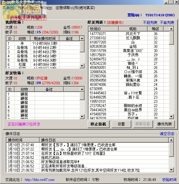Open the 帮助(H) menu

[46, 8]
